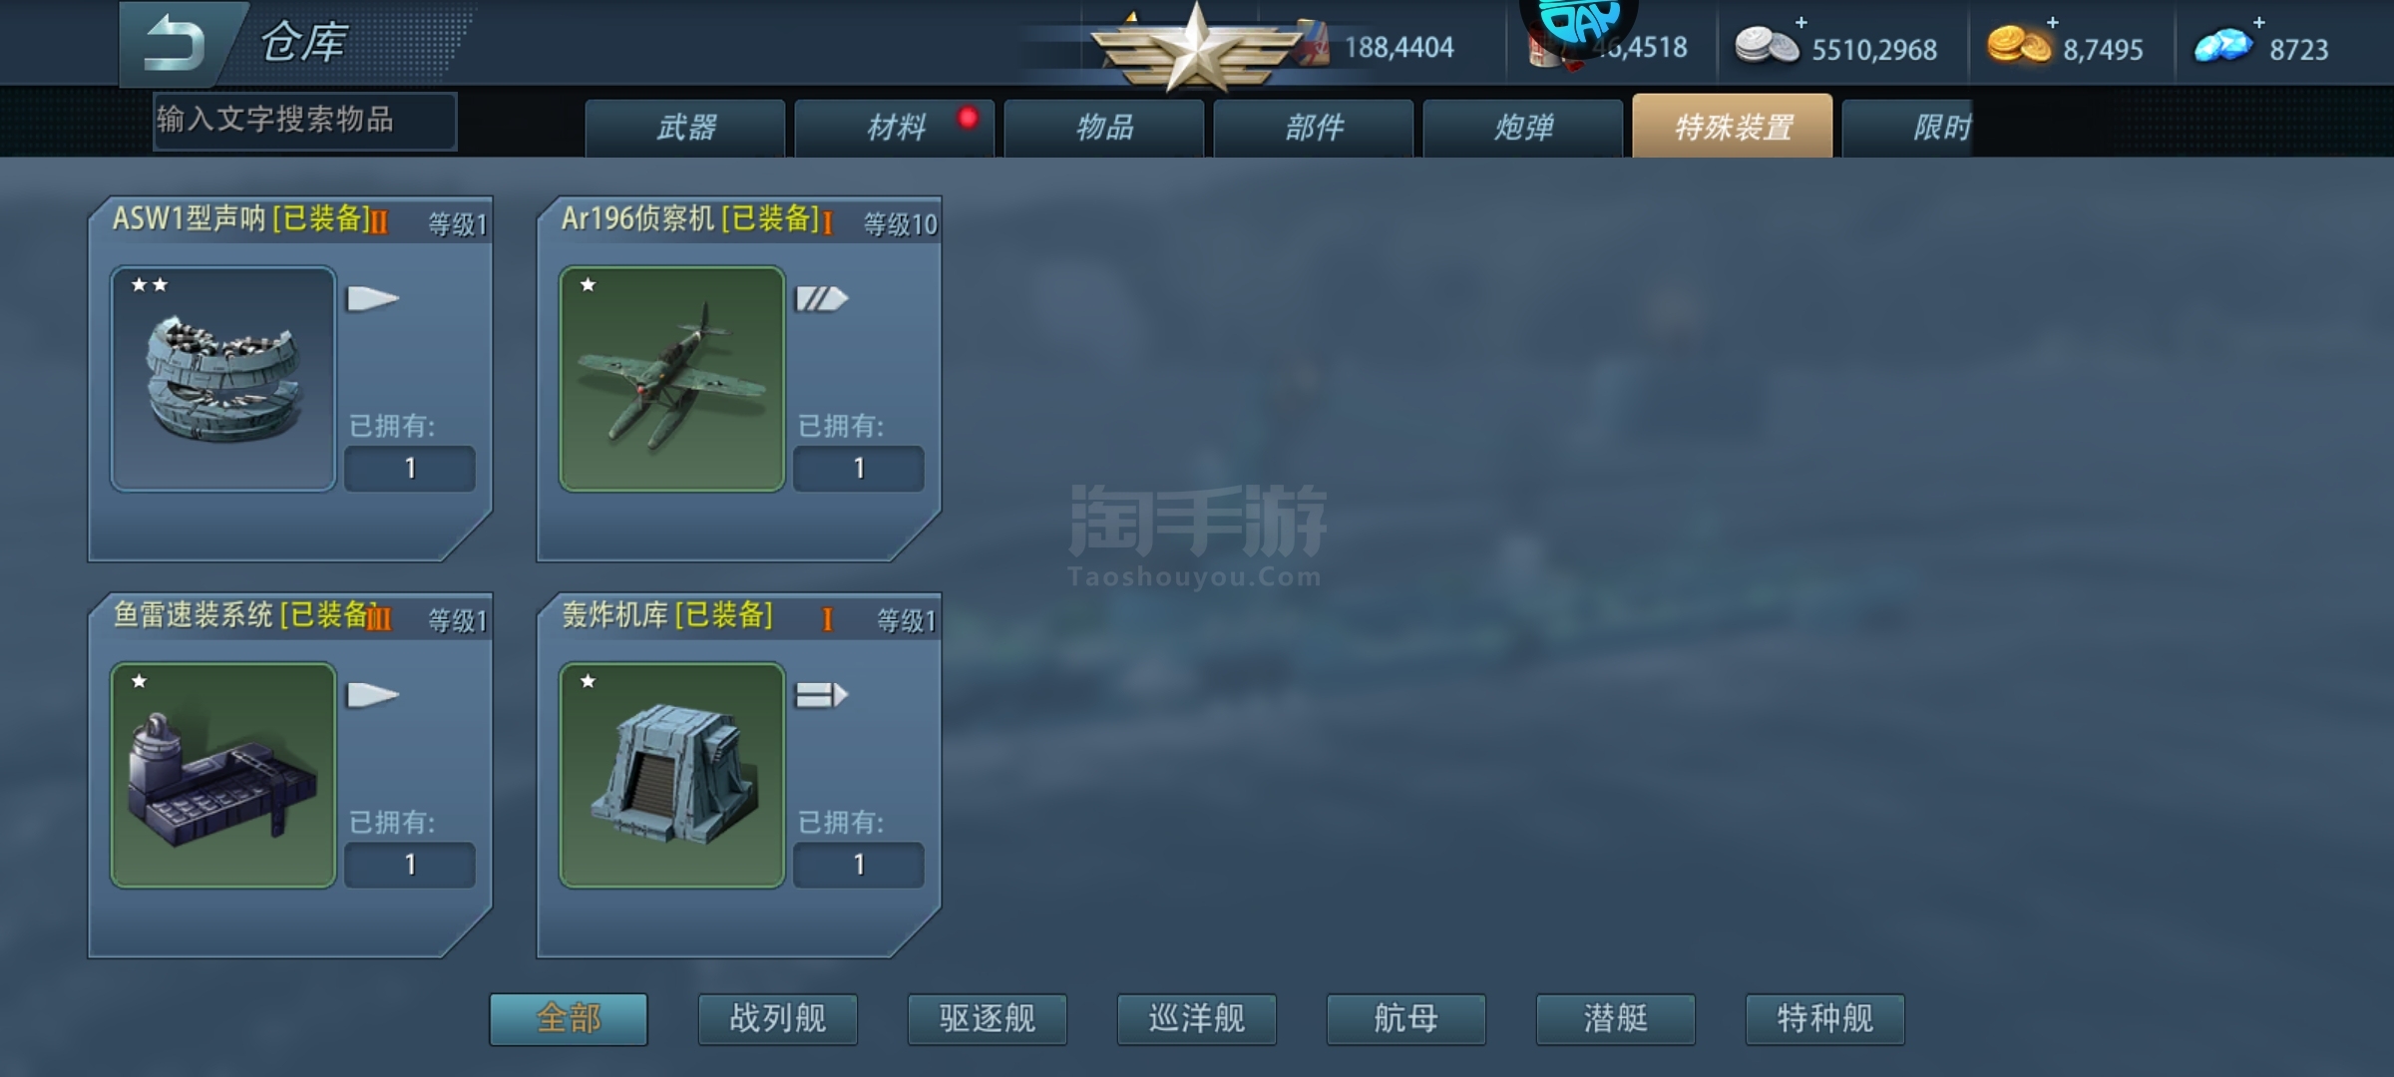
Task: Select the ASW1型声呐 sonar item icon
Action: point(222,378)
